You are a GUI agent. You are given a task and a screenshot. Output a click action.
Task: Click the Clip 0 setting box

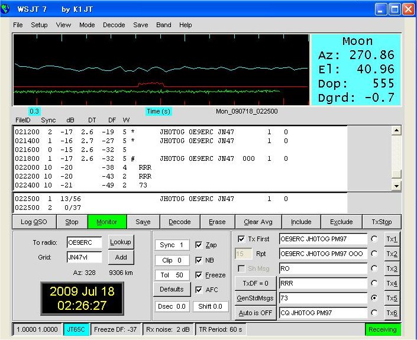pyautogui.click(x=172, y=260)
